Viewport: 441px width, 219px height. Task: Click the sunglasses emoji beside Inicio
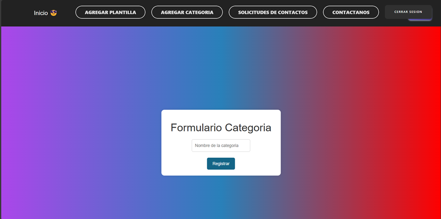coord(54,13)
